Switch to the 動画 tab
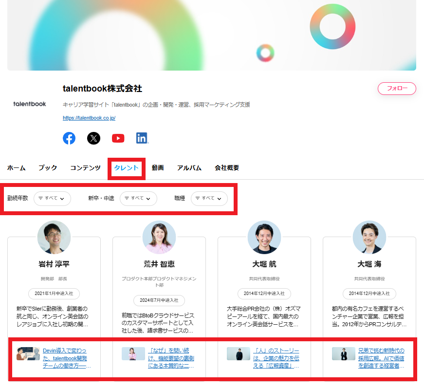The image size is (424, 388). [158, 168]
